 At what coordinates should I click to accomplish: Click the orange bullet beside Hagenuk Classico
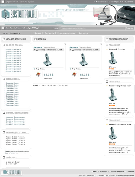pyautogui.click(x=107, y=49)
